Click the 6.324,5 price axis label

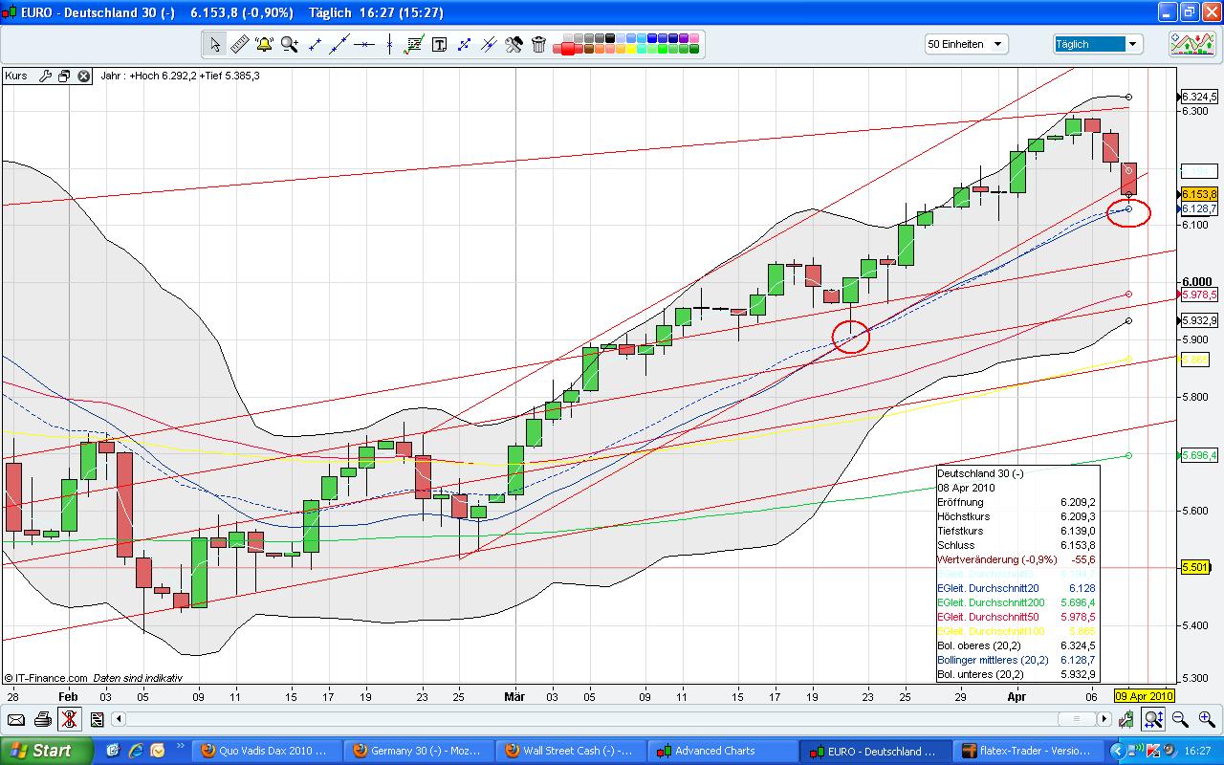click(x=1198, y=97)
